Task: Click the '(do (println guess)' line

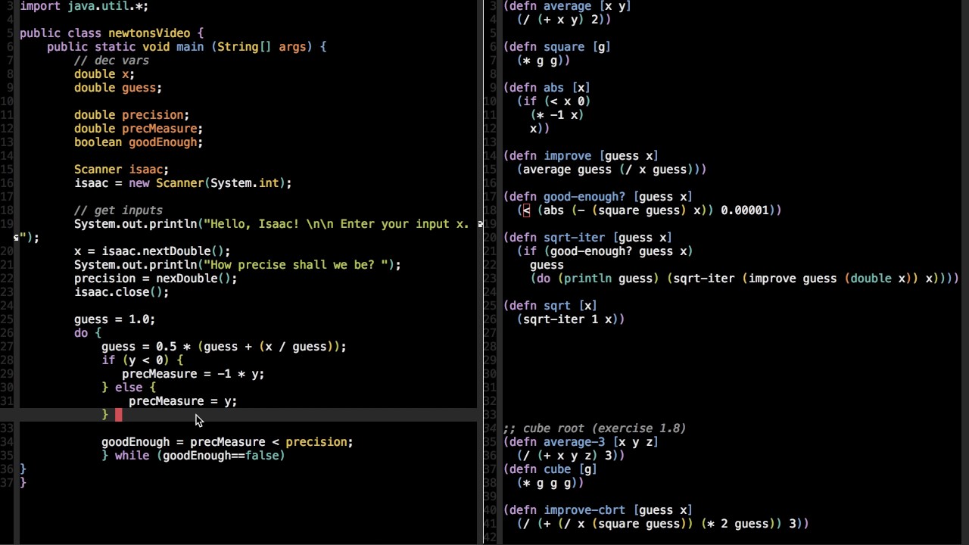Action: tap(745, 279)
